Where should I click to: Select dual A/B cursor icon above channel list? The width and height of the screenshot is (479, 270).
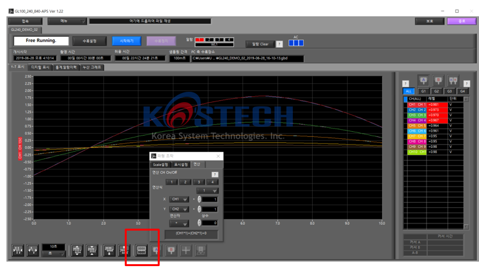point(452,81)
